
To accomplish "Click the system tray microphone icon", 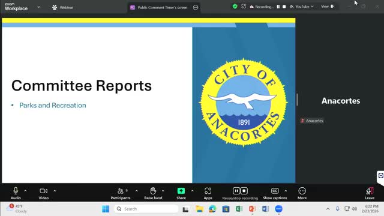I will click(337, 209).
